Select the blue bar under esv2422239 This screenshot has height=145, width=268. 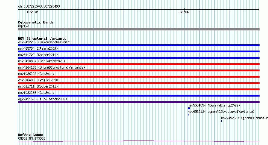pyautogui.click(x=139, y=45)
